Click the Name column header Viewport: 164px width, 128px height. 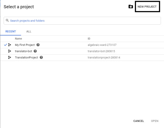pyautogui.click(x=19, y=39)
